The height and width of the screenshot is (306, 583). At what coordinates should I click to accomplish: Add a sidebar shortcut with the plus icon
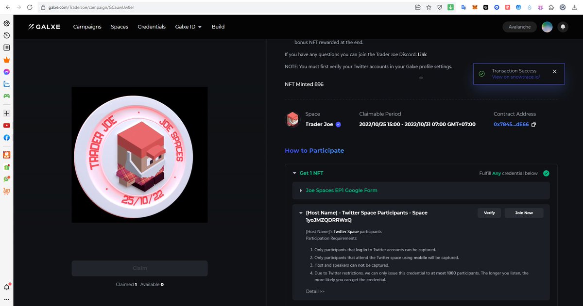click(7, 113)
